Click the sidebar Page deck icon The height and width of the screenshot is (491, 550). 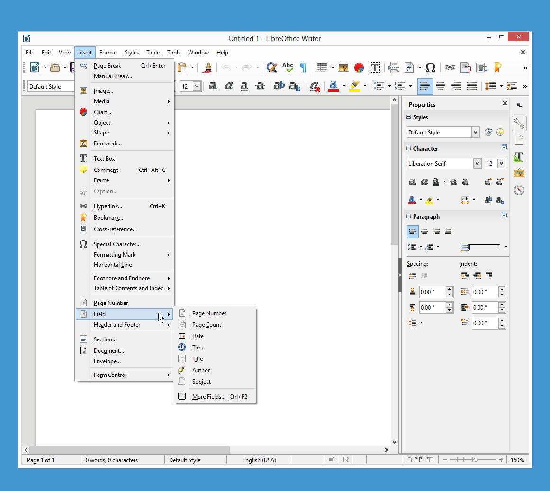pos(519,140)
